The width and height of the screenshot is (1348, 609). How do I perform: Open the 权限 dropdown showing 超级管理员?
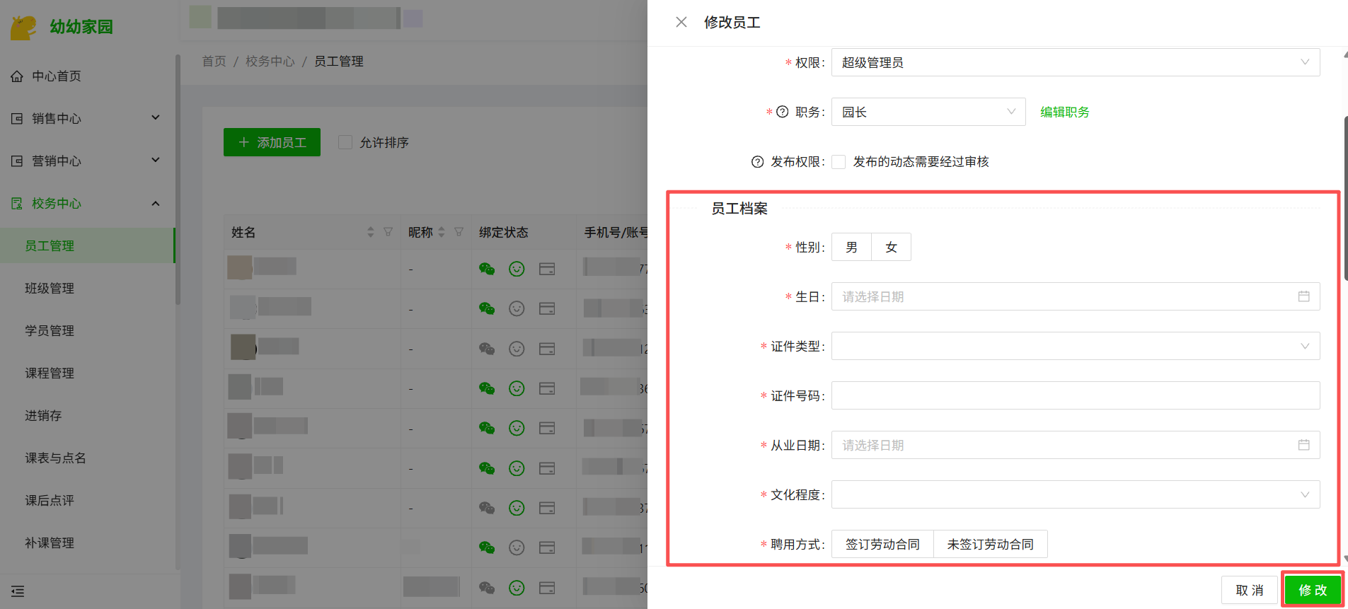click(x=1075, y=62)
